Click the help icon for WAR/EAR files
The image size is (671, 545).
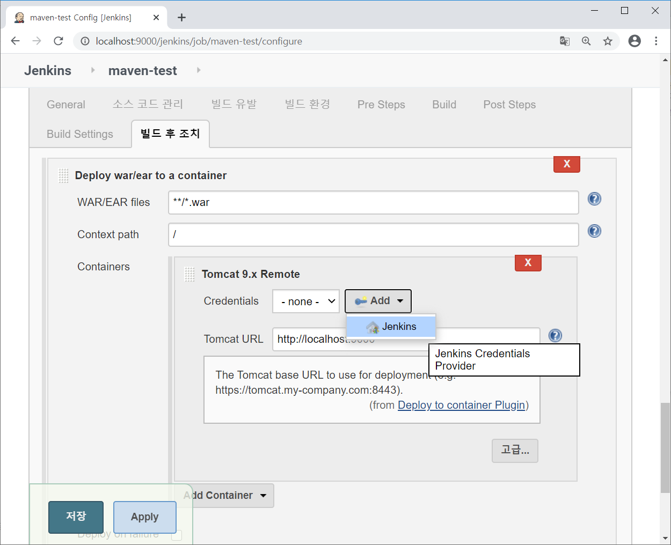(594, 199)
